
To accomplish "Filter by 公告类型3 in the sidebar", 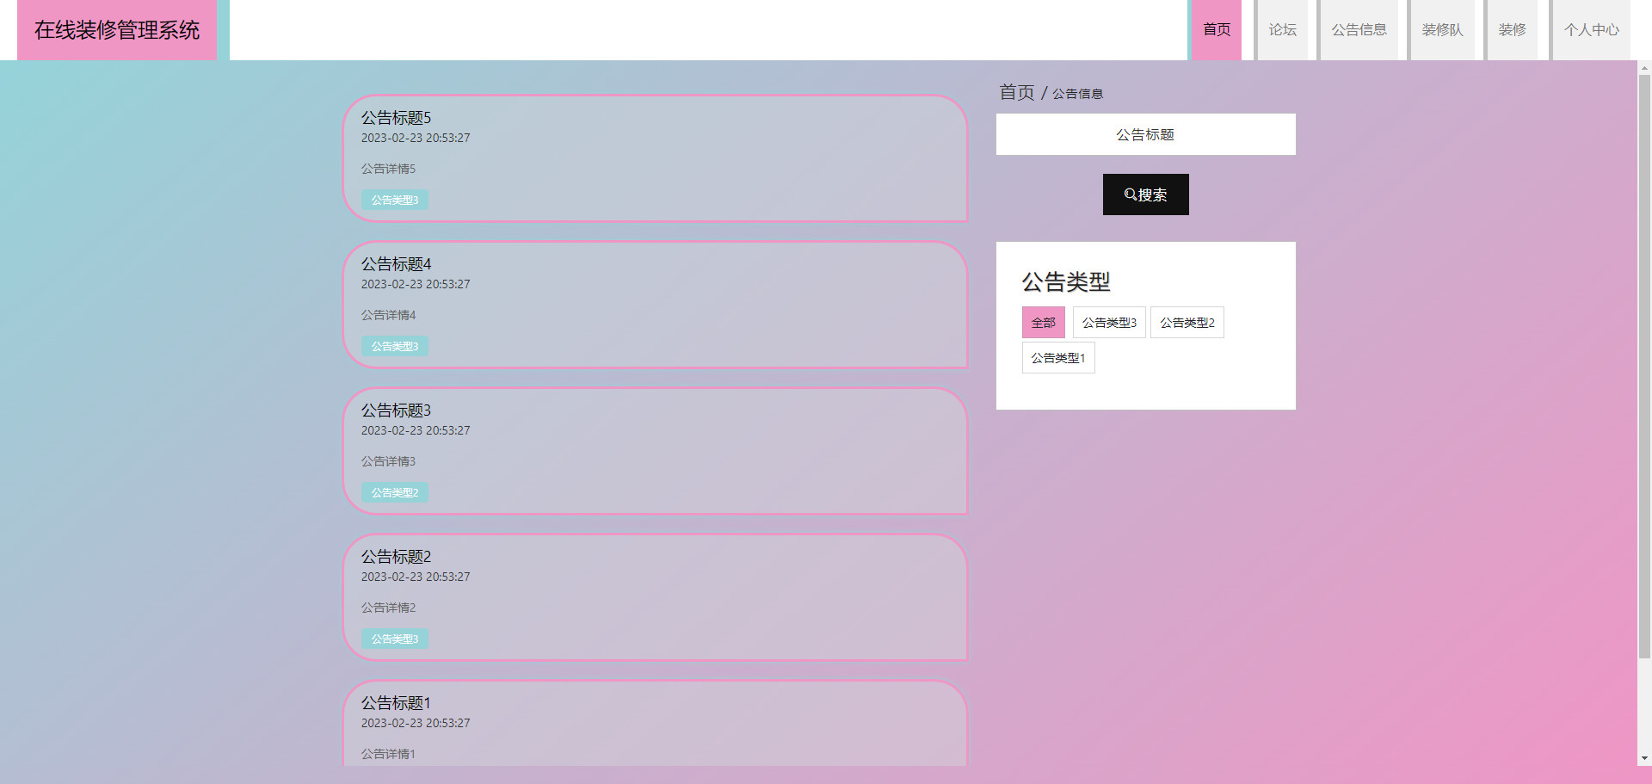I will point(1109,323).
